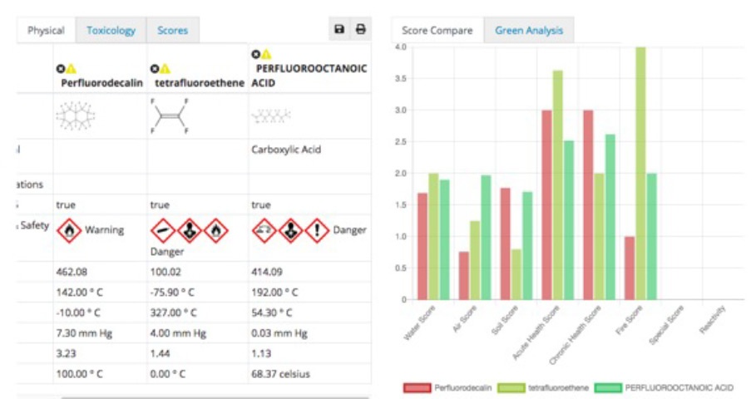Click the tetrafluoroethene column header name
Screen dimensions: 756x418
tap(198, 83)
